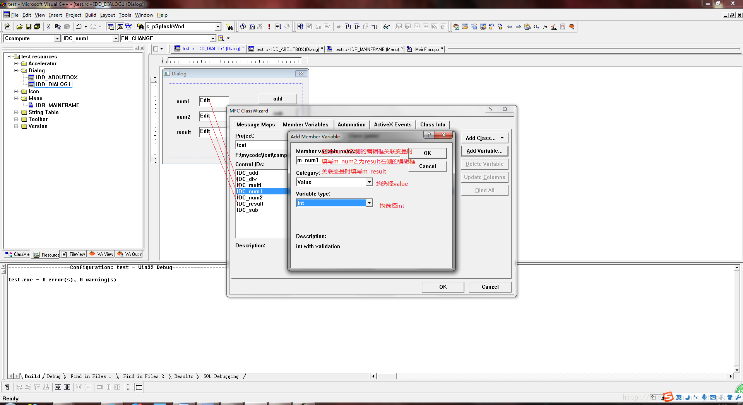Image resolution: width=743 pixels, height=405 pixels.
Task: Click the Add Variable... button
Action: 484,151
